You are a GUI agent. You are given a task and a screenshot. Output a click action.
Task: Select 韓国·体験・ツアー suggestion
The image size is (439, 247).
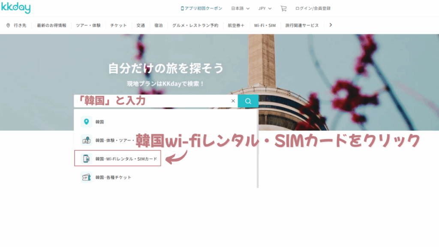[x=165, y=140]
